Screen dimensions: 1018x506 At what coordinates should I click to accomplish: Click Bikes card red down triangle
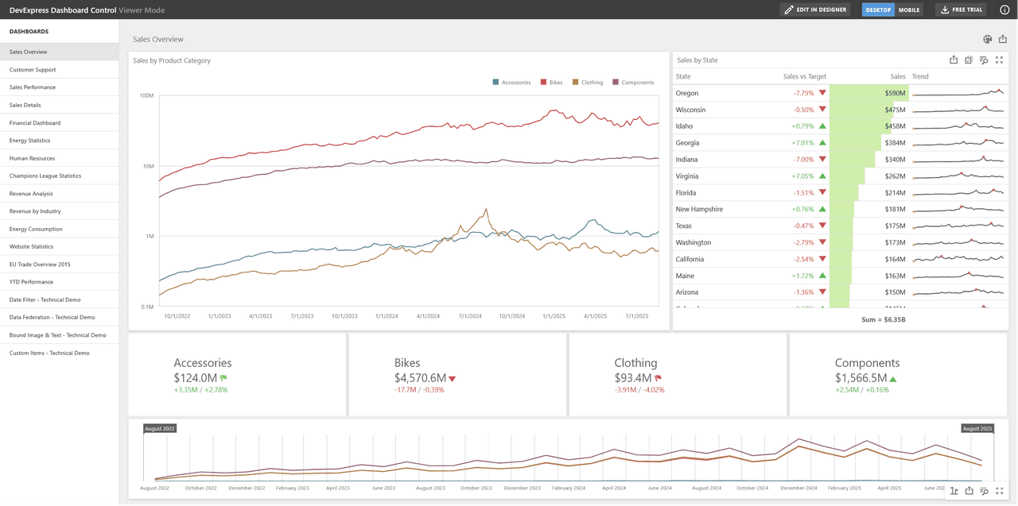tap(452, 379)
